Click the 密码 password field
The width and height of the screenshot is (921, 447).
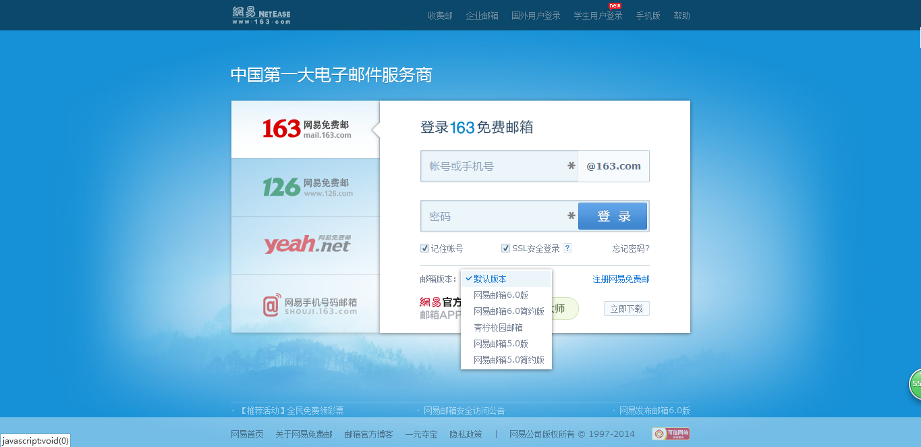pos(499,216)
